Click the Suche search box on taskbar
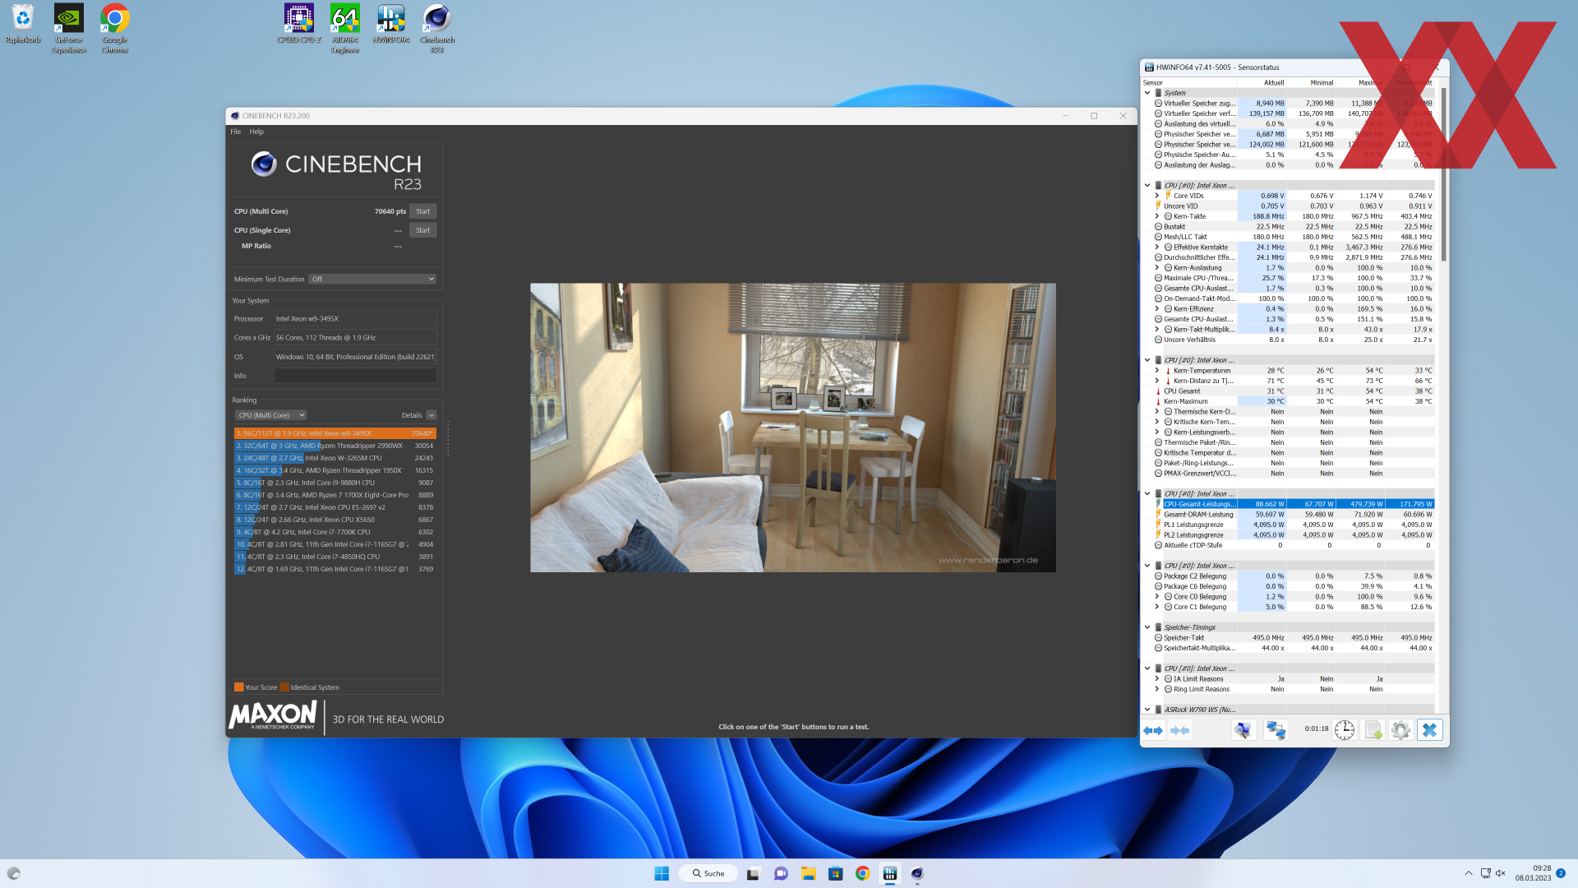This screenshot has height=888, width=1578. pyautogui.click(x=708, y=873)
